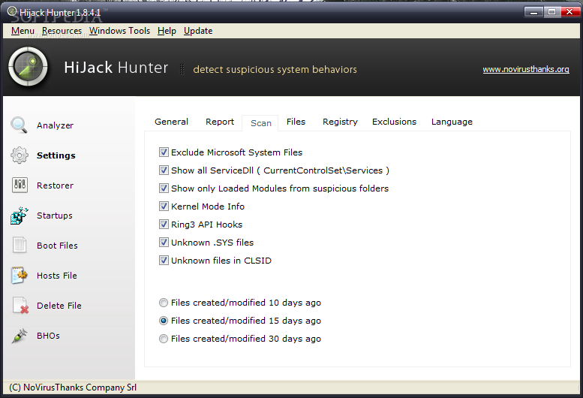583x398 pixels.
Task: Open the Help menu
Action: pyautogui.click(x=167, y=31)
